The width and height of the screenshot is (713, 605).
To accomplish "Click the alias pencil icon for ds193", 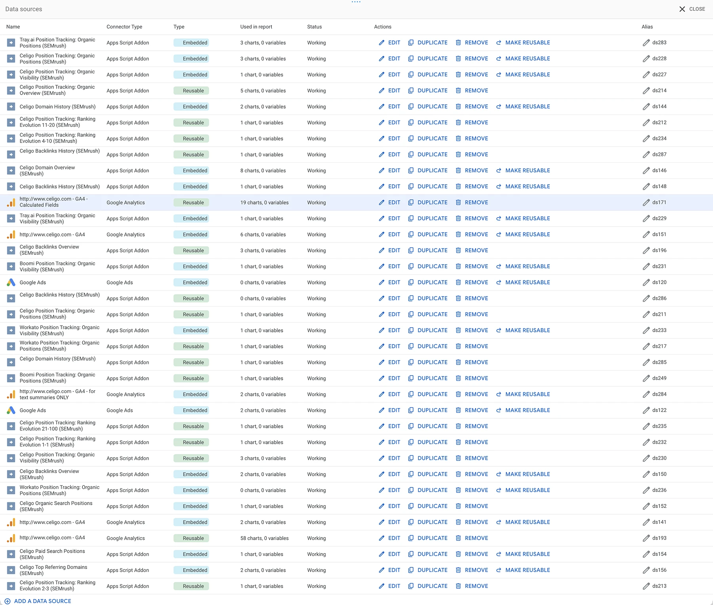I will click(x=646, y=538).
